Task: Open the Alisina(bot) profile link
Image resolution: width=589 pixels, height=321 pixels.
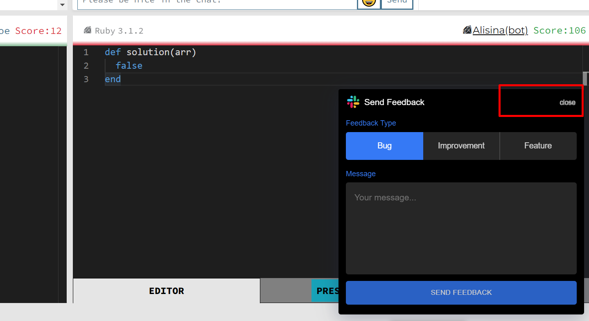Action: coord(500,30)
